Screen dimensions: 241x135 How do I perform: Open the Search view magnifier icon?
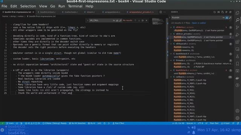[238, 20]
